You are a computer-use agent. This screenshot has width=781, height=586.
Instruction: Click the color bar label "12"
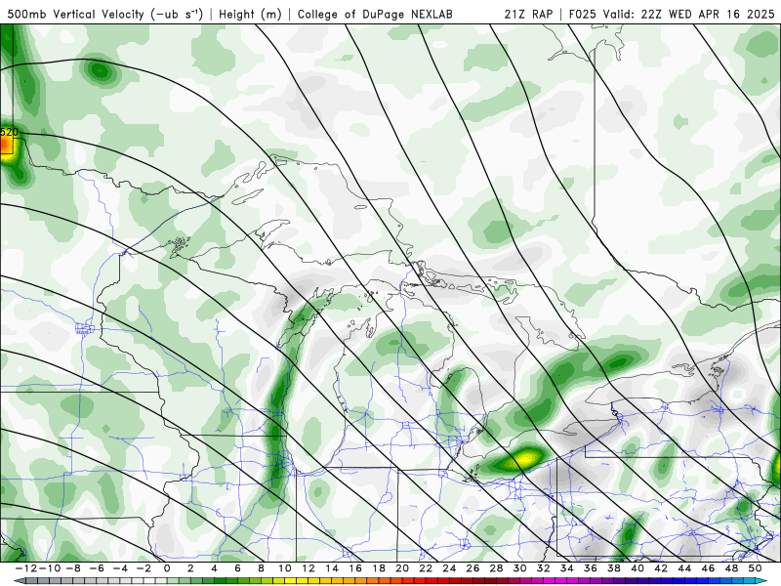coord(308,568)
